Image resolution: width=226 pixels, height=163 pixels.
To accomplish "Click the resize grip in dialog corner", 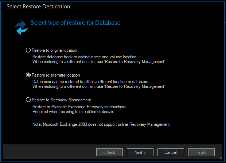I will click(220, 157).
